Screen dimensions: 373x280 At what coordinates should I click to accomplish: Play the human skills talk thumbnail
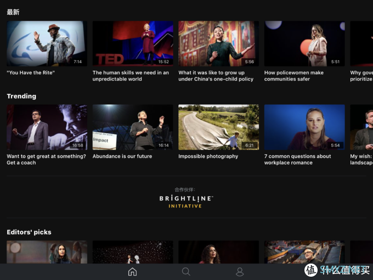(x=133, y=43)
